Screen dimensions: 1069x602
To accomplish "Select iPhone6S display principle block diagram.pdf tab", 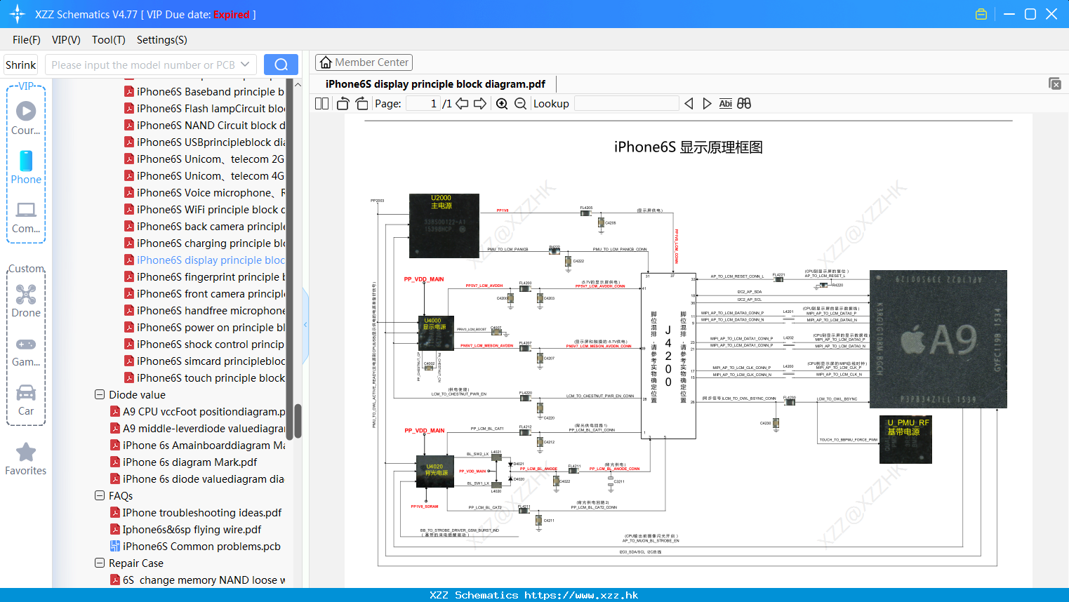I will [x=435, y=83].
